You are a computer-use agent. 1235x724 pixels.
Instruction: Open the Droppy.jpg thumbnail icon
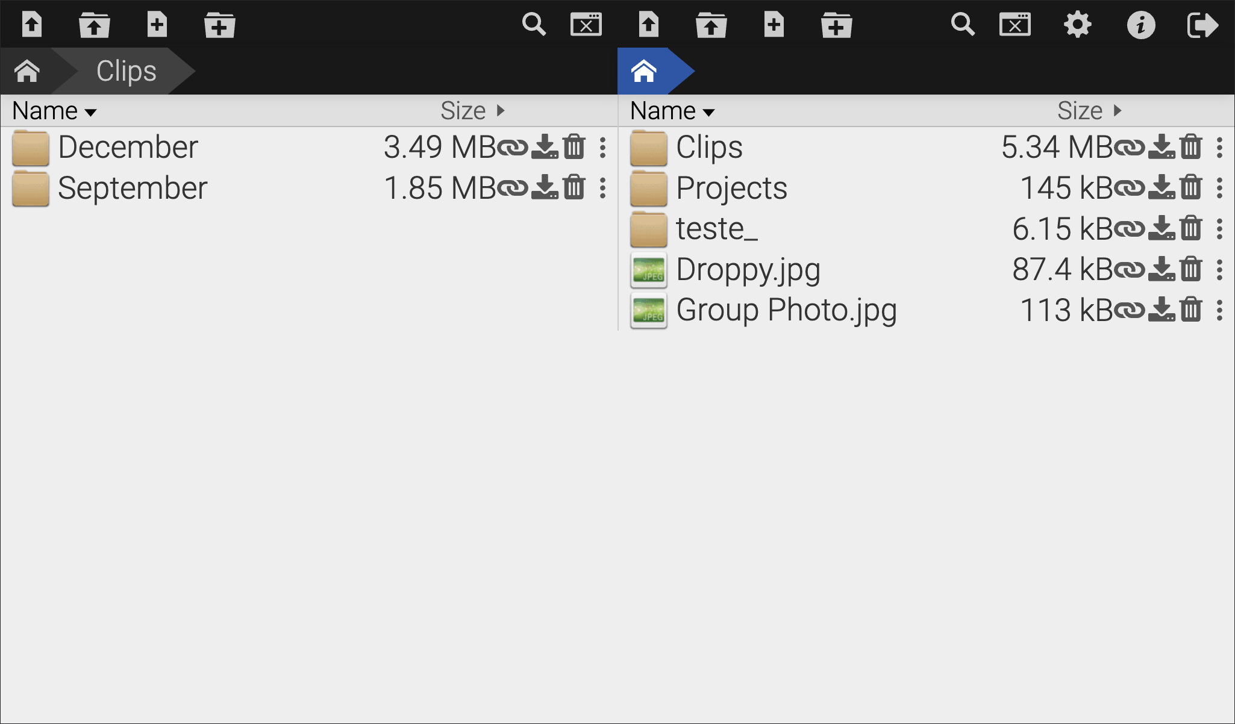pos(648,269)
